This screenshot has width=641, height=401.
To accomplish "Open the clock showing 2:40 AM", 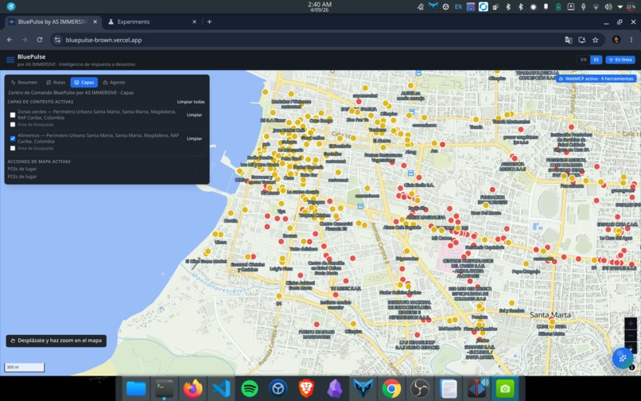I will click(320, 6).
